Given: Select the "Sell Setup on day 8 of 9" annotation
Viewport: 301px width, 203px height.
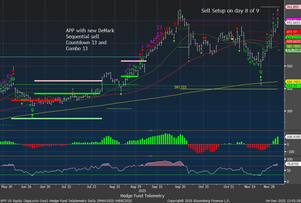Looking at the screenshot, I should [x=230, y=11].
